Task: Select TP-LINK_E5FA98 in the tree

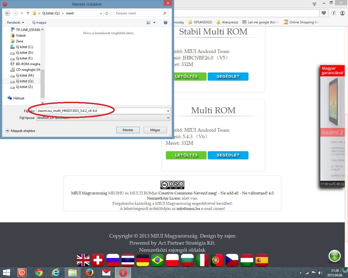Action: coord(25,30)
